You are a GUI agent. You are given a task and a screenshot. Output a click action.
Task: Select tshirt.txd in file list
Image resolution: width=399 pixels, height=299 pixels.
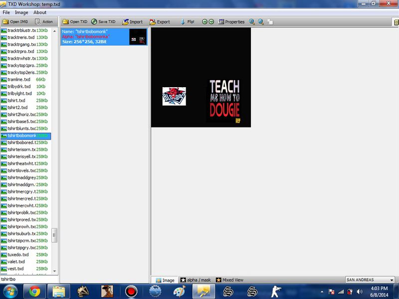(26, 101)
